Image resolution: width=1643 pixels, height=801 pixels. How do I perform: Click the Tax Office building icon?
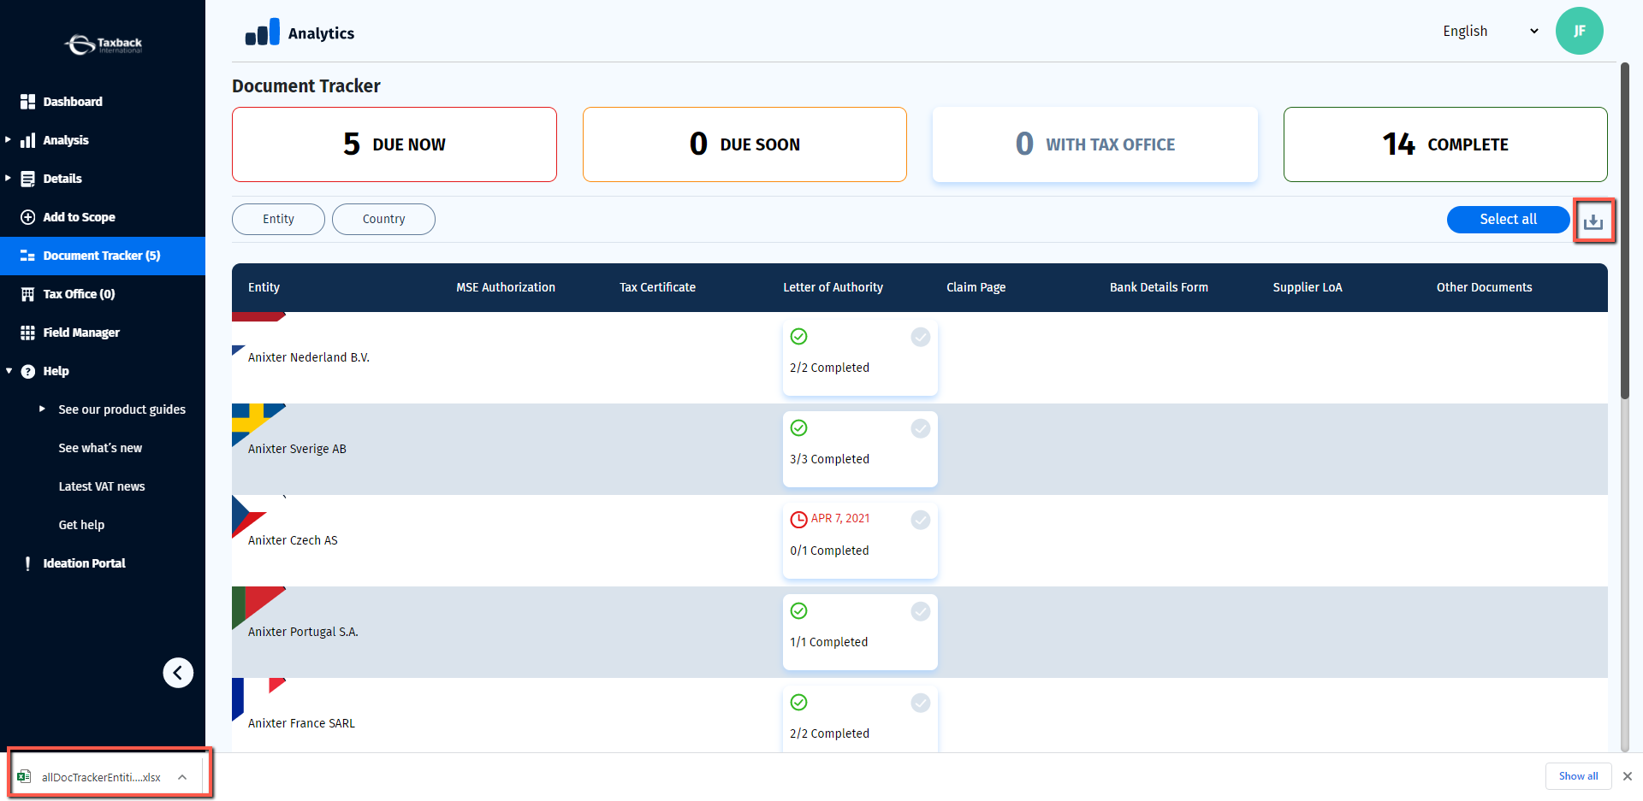[28, 294]
